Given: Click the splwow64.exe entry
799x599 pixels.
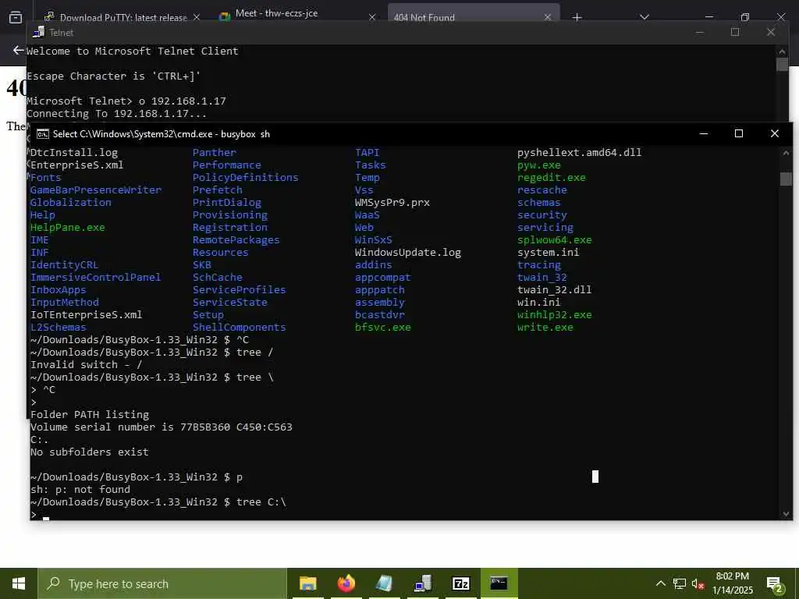Looking at the screenshot, I should coord(555,240).
